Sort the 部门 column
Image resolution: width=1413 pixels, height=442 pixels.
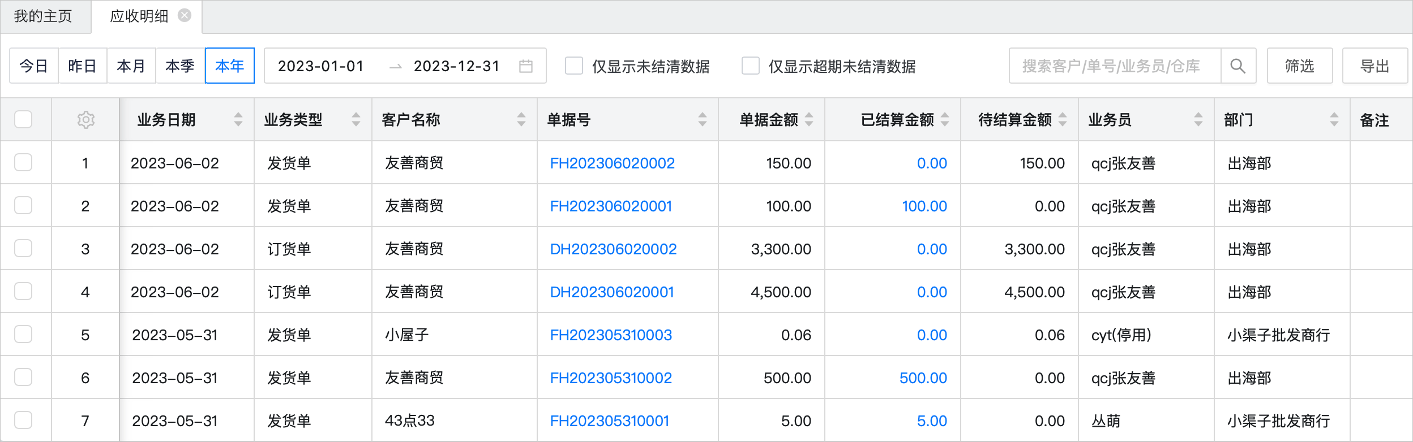[1334, 119]
